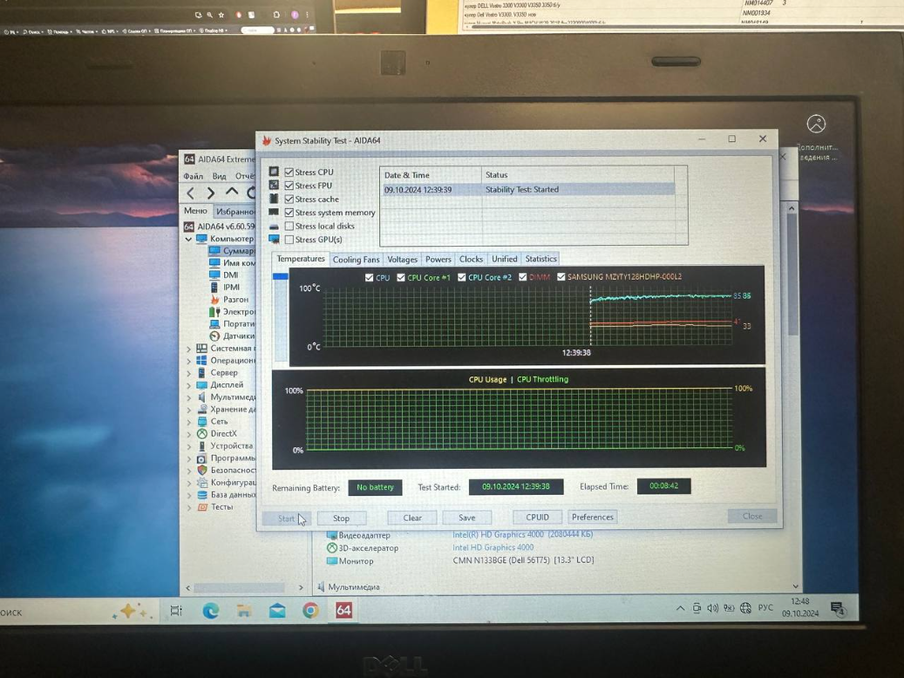Click the AIDA64 v6.60 root icon in the tree

(188, 227)
